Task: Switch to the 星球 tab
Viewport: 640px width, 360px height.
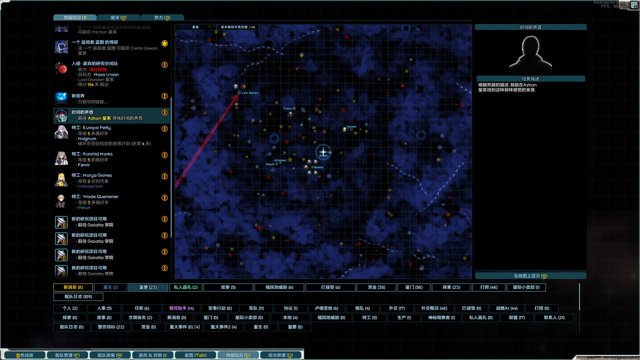Action: coord(118,17)
